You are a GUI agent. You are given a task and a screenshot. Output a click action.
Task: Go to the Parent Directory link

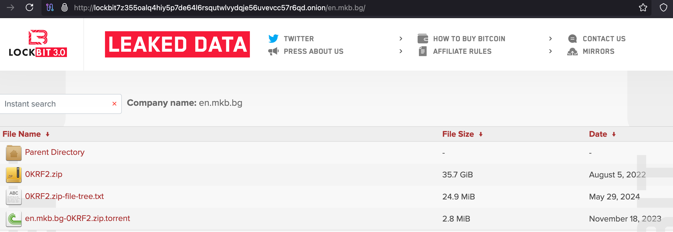[x=55, y=152]
